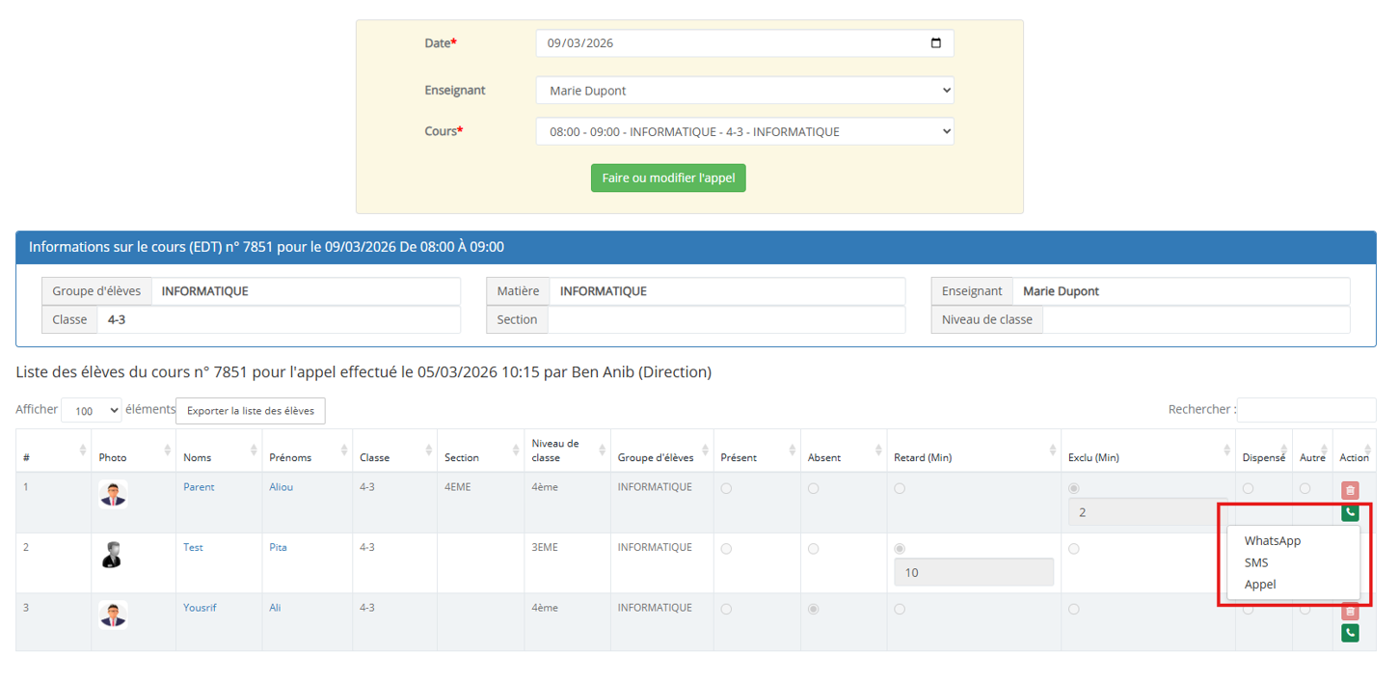Viewport: 1399px width, 683px height.
Task: Open the calendar picker in the Date field
Action: click(x=935, y=43)
